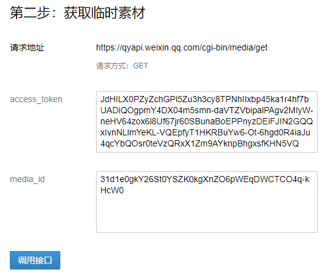Place cursor on the HcW0 line
The height and width of the screenshot is (280, 333).
(112, 190)
